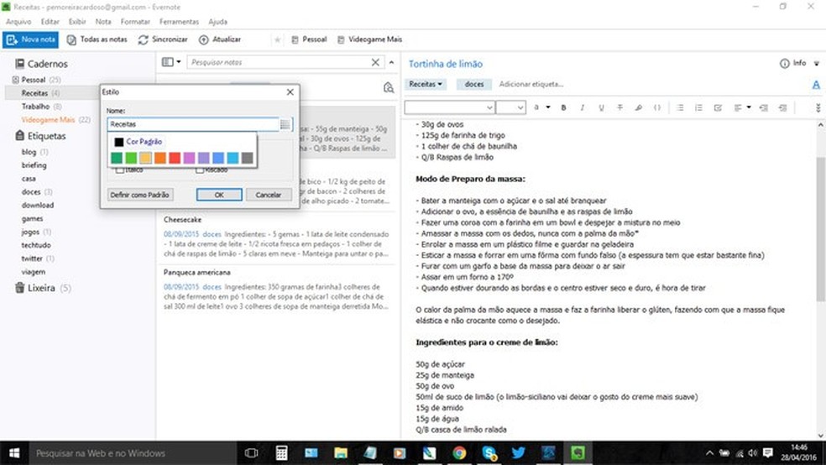Open the Panqueca americana note

[x=276, y=290]
